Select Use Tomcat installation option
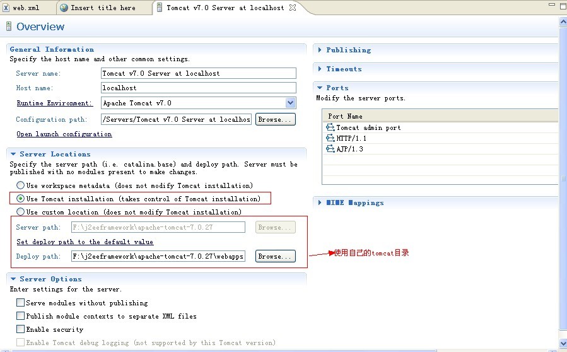The height and width of the screenshot is (352, 567). coord(21,199)
